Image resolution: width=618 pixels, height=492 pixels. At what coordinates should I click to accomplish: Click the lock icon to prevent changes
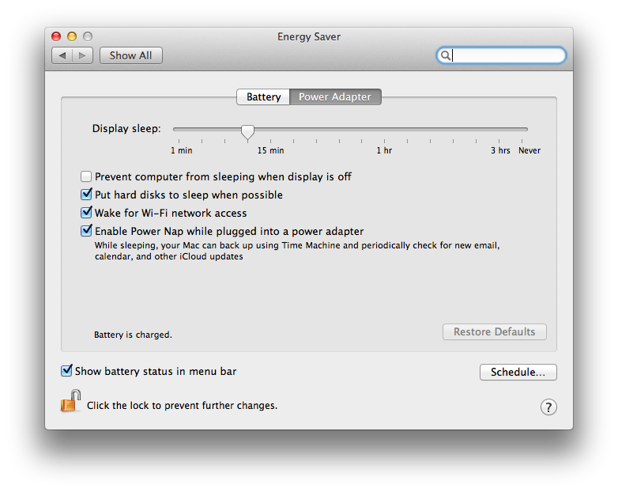[x=70, y=401]
